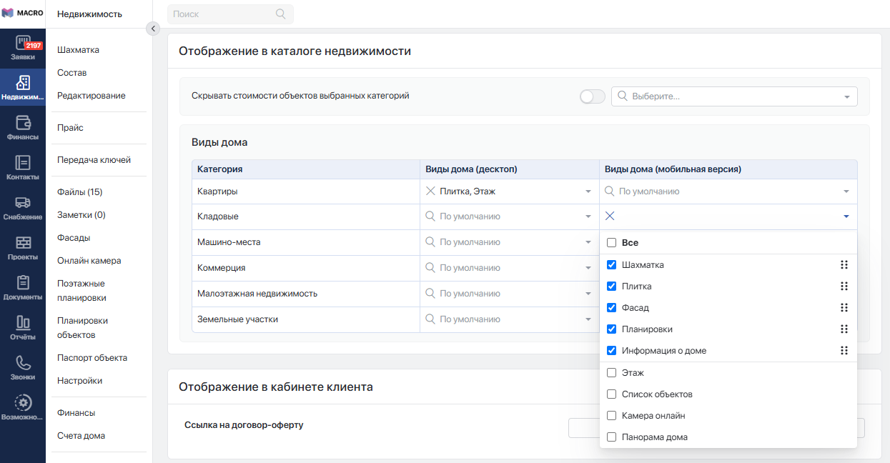Open the Выберите... categories dropdown

click(734, 96)
